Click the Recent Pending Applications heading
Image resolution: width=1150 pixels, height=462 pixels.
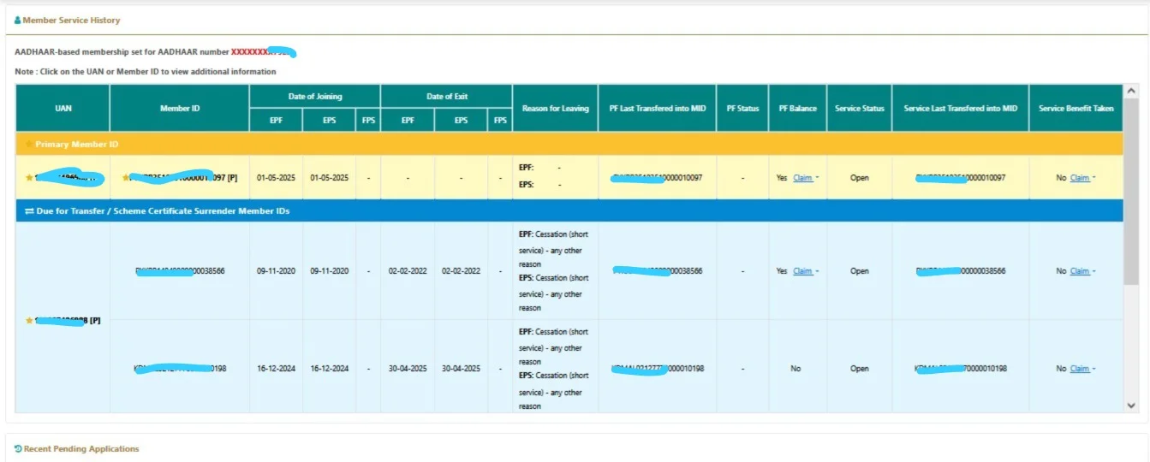coord(81,448)
